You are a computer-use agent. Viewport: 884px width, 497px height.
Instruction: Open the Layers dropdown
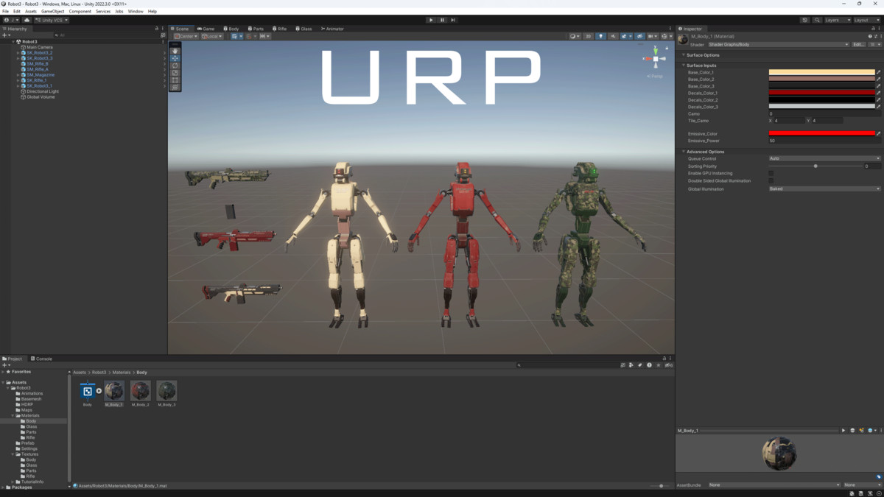837,20
